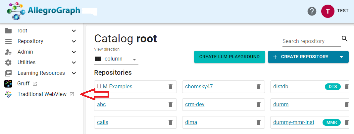Screen dimensions: 354x134
Task: Delete the abc repository via trash icon
Action: click(x=171, y=105)
